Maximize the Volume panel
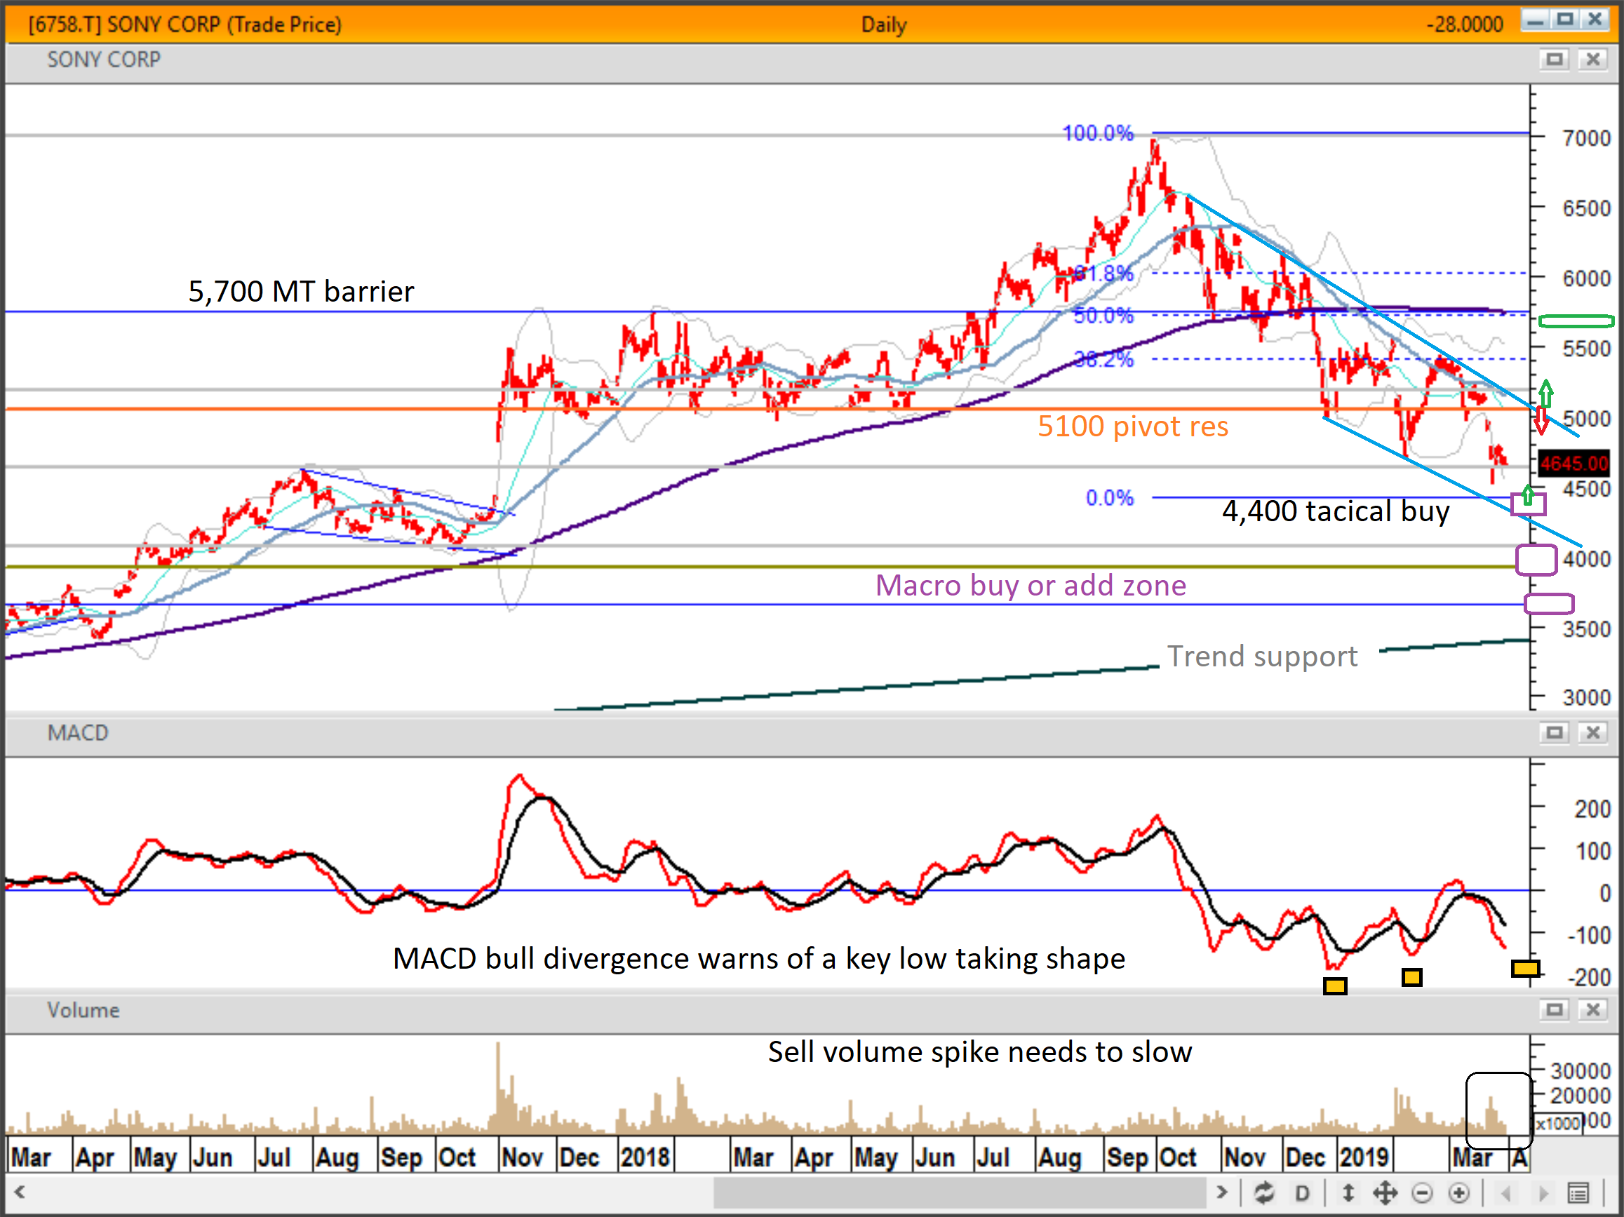The width and height of the screenshot is (1624, 1217). [x=1554, y=1010]
